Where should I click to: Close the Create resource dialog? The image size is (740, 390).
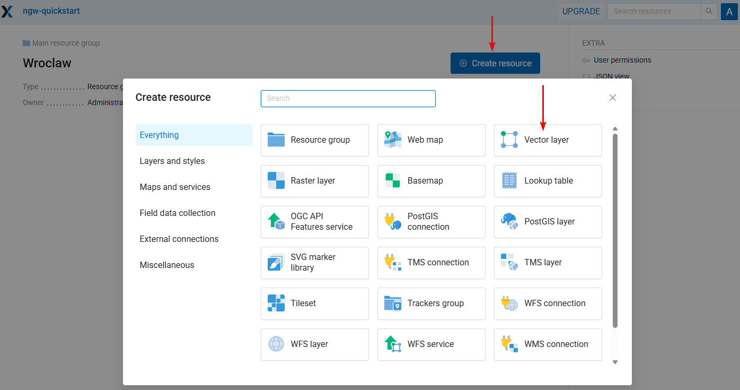click(x=613, y=98)
